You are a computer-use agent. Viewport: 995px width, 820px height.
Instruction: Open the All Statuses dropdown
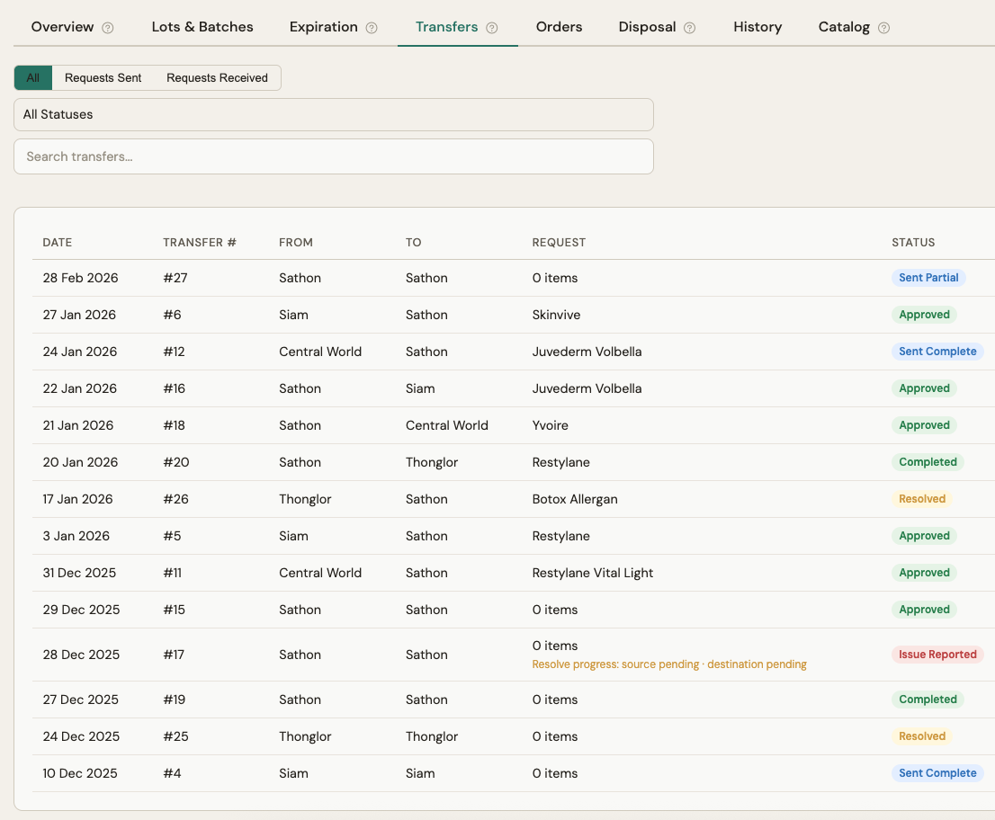[333, 114]
